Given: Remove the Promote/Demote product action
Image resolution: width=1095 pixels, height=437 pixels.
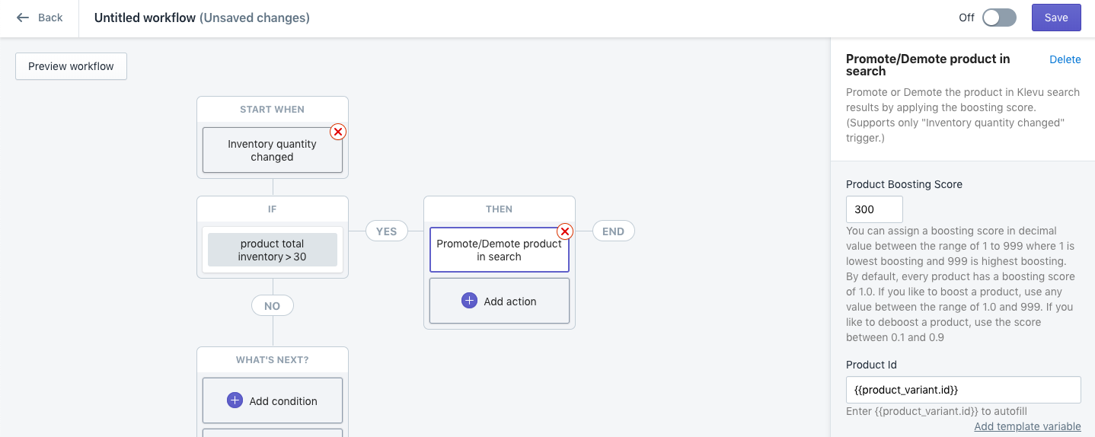Looking at the screenshot, I should pyautogui.click(x=564, y=231).
